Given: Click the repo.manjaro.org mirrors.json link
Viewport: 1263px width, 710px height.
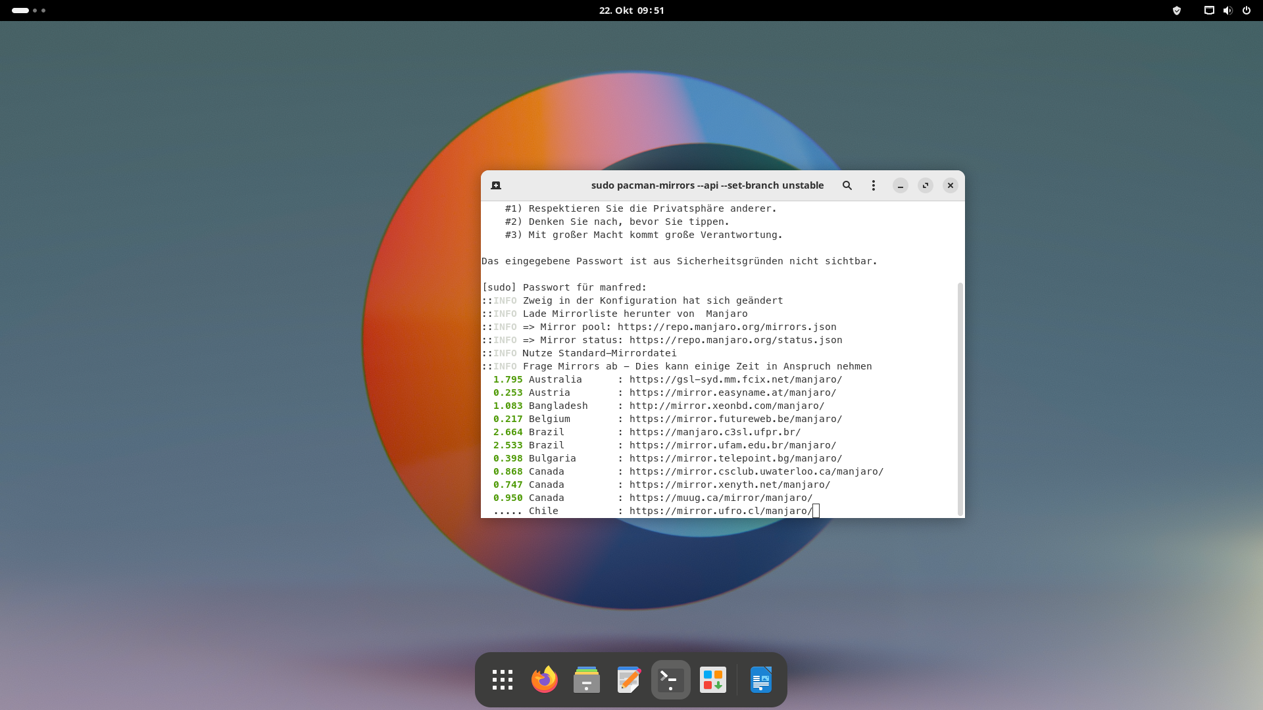Looking at the screenshot, I should (x=727, y=327).
